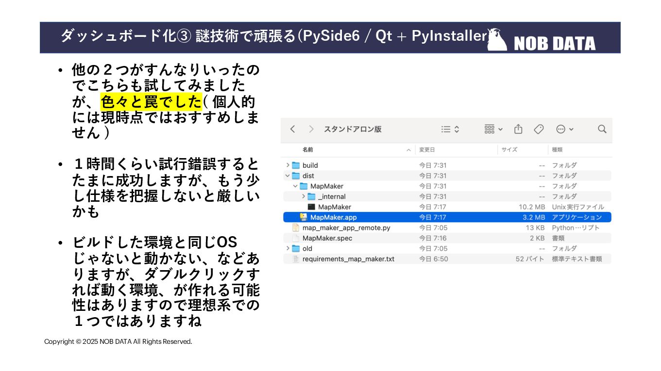The image size is (661, 371).
Task: Sort by 変更日 column header
Action: [427, 150]
